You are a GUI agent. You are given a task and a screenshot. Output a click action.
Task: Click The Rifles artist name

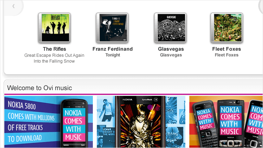click(54, 49)
